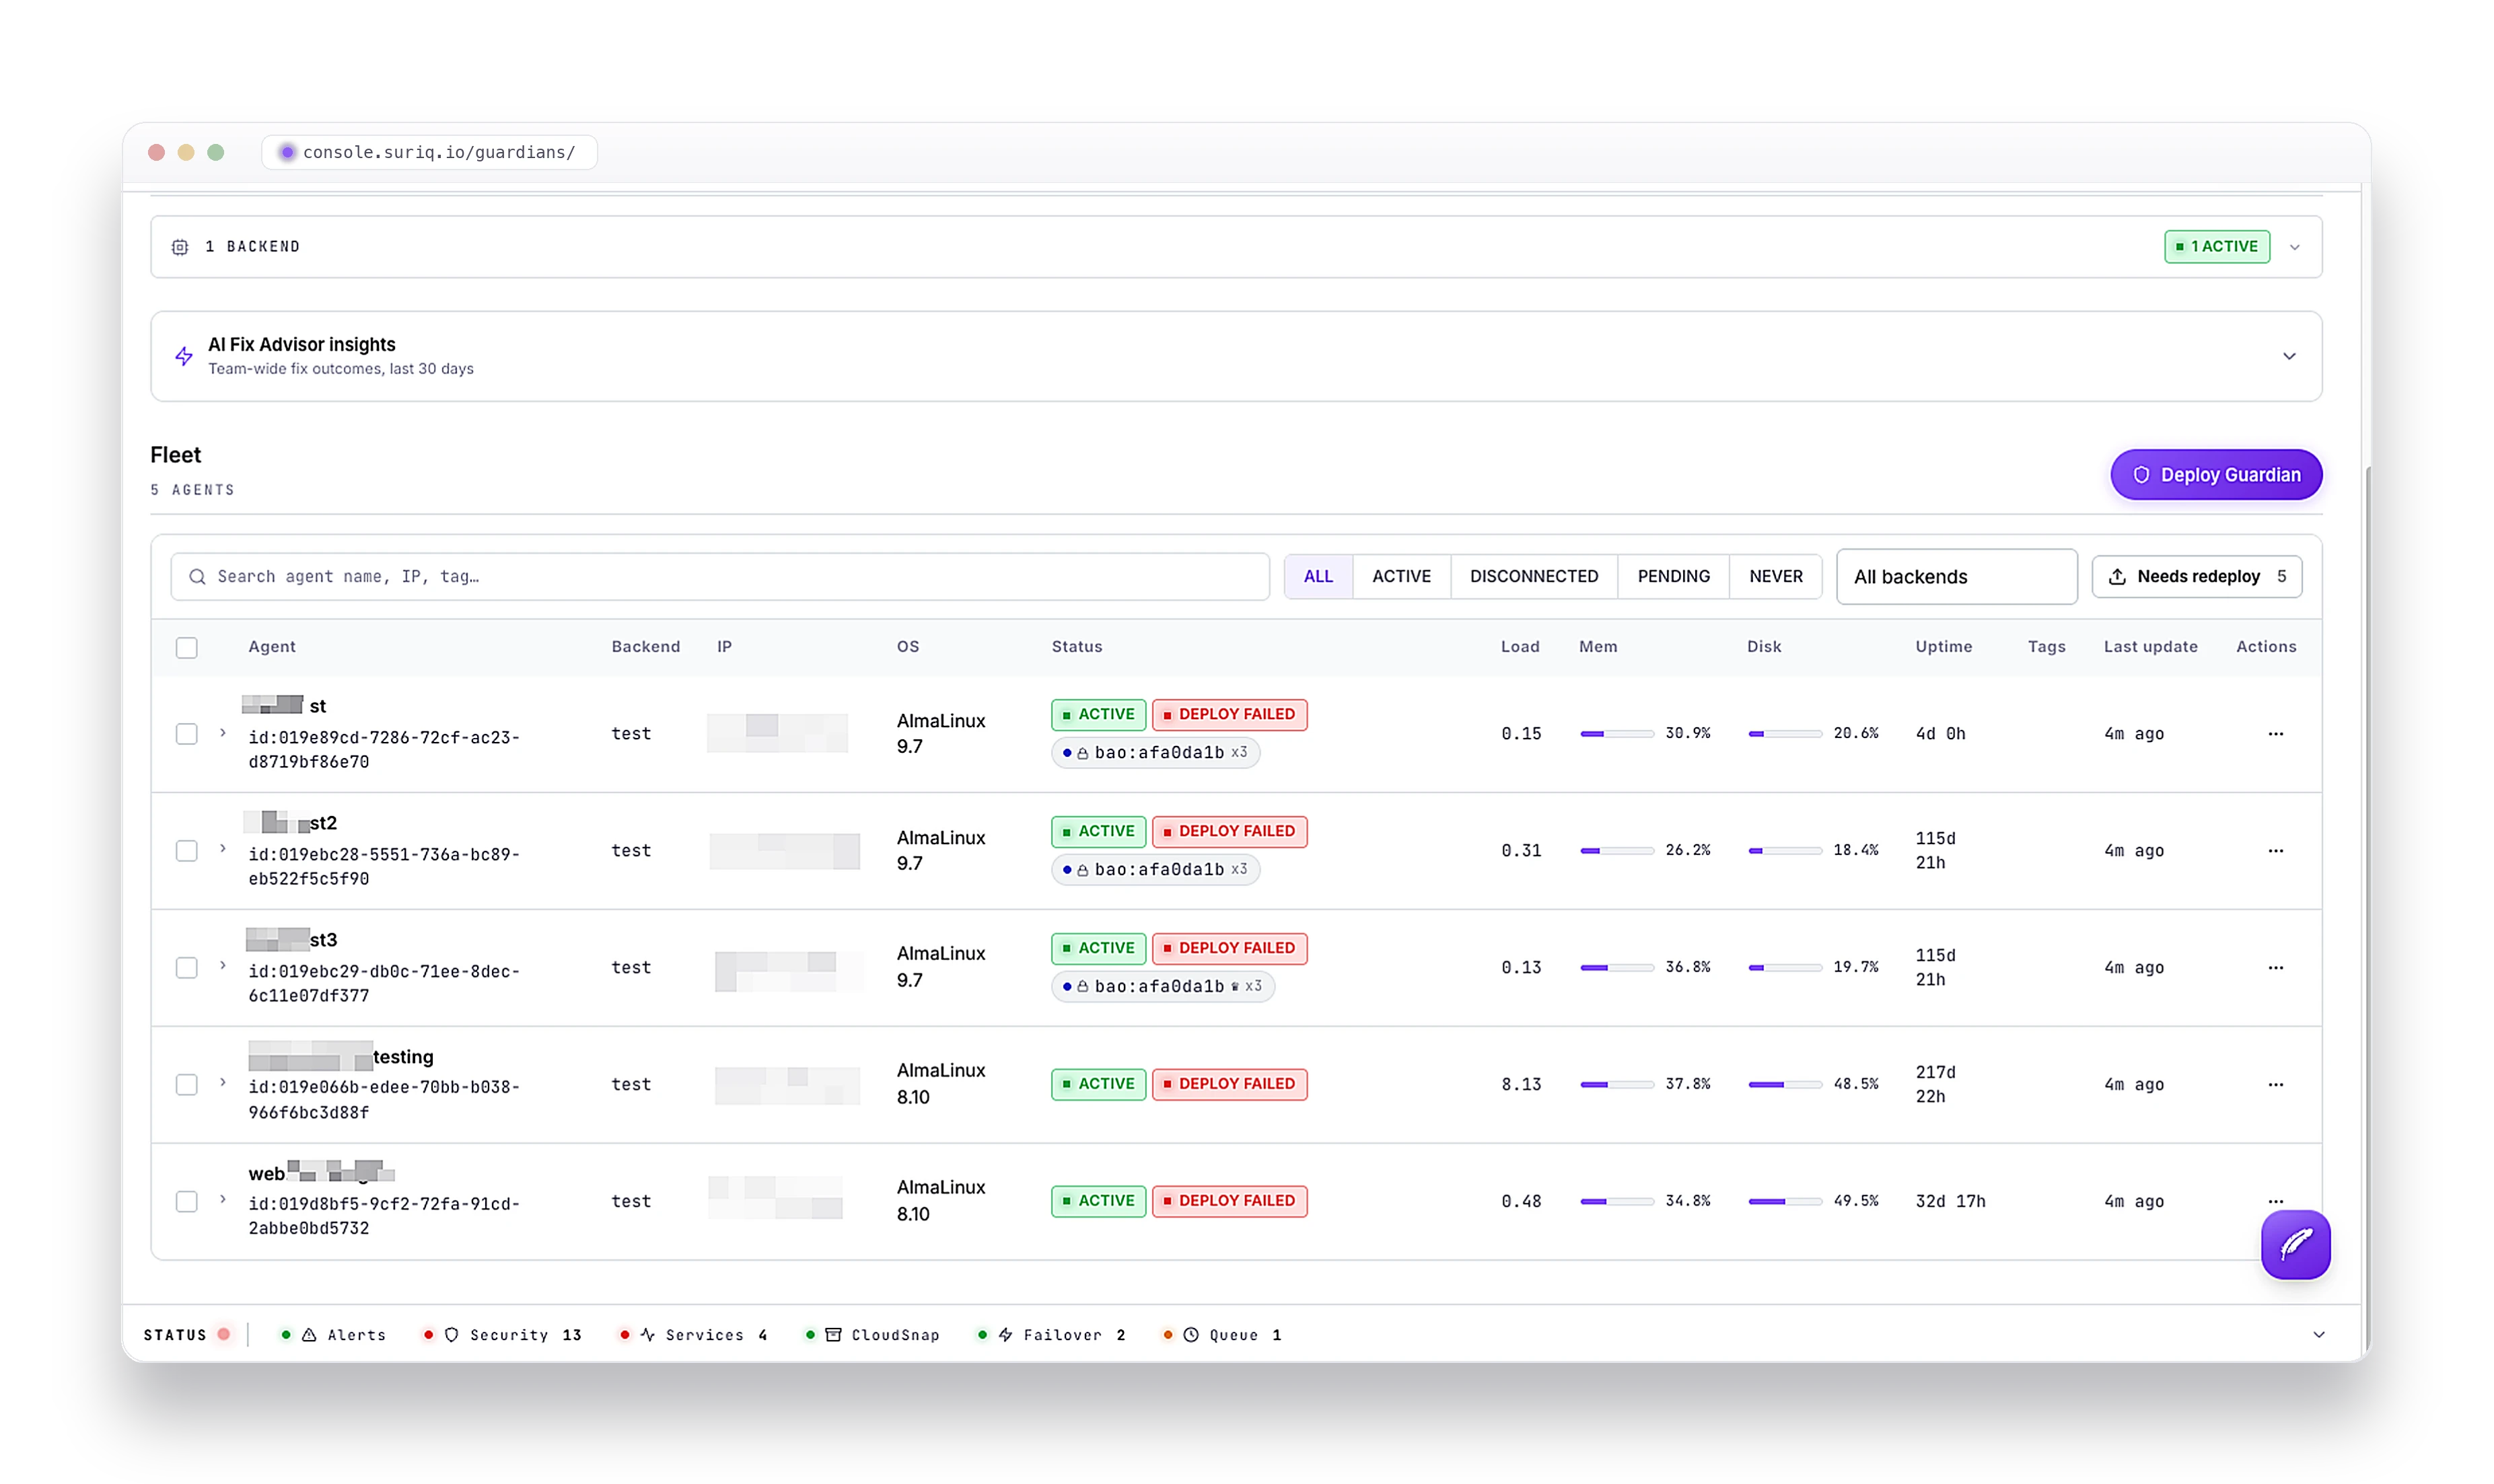Expand the st3 agent row details
Viewport: 2494px width, 1484px height.
click(223, 966)
